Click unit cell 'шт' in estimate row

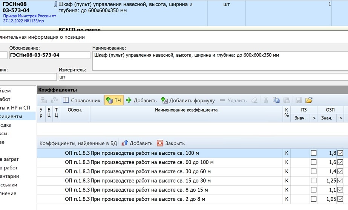226,13
